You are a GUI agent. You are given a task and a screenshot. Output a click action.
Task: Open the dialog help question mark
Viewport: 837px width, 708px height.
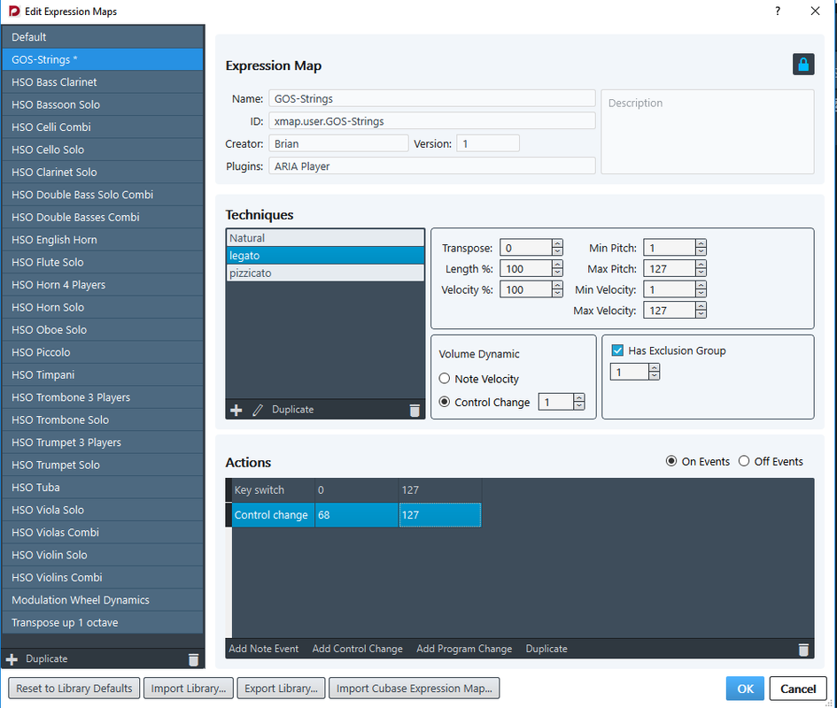[x=778, y=11]
